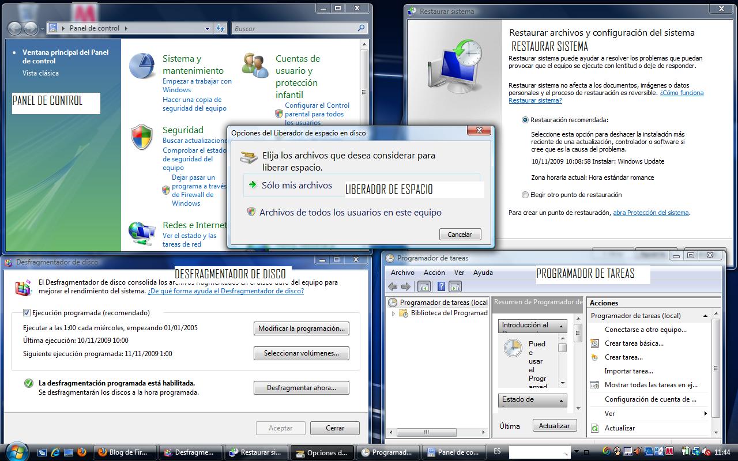Toggle the console tree pane toolbar icon
738x461 pixels.
pyautogui.click(x=424, y=286)
